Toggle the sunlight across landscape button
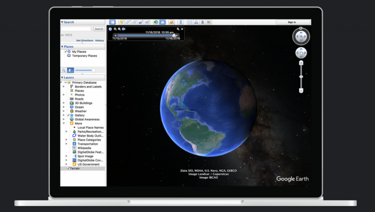This screenshot has height=212, width=375. click(163, 22)
